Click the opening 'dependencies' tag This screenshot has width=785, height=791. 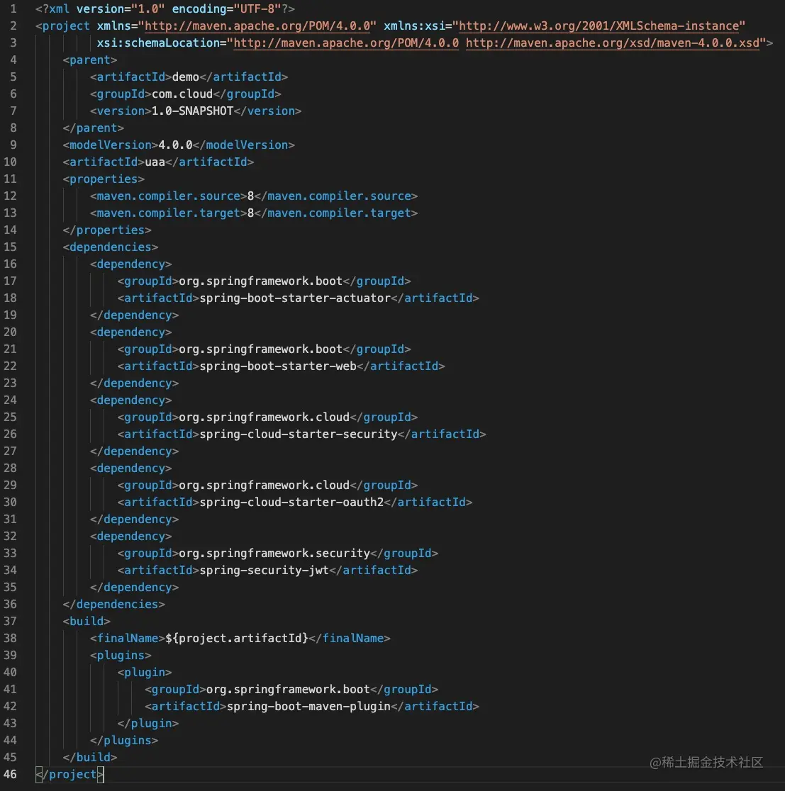111,247
